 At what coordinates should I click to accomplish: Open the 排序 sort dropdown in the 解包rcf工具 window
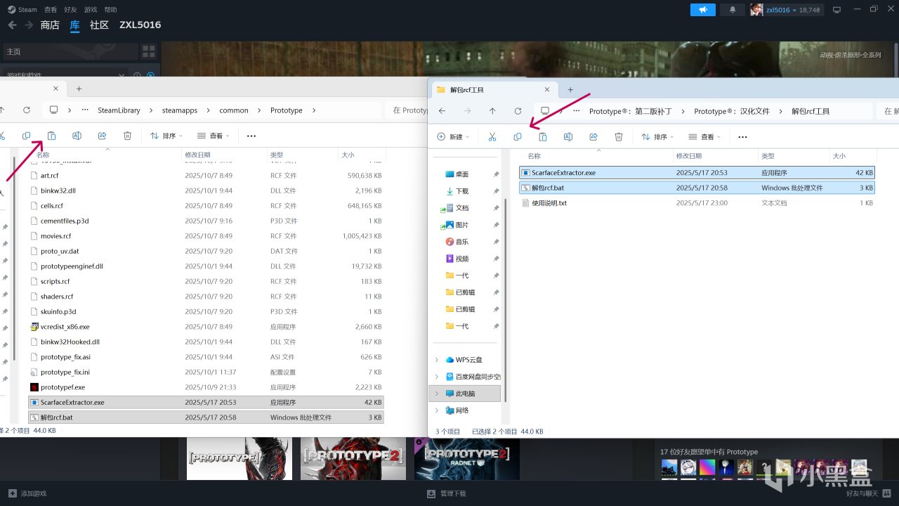click(657, 137)
